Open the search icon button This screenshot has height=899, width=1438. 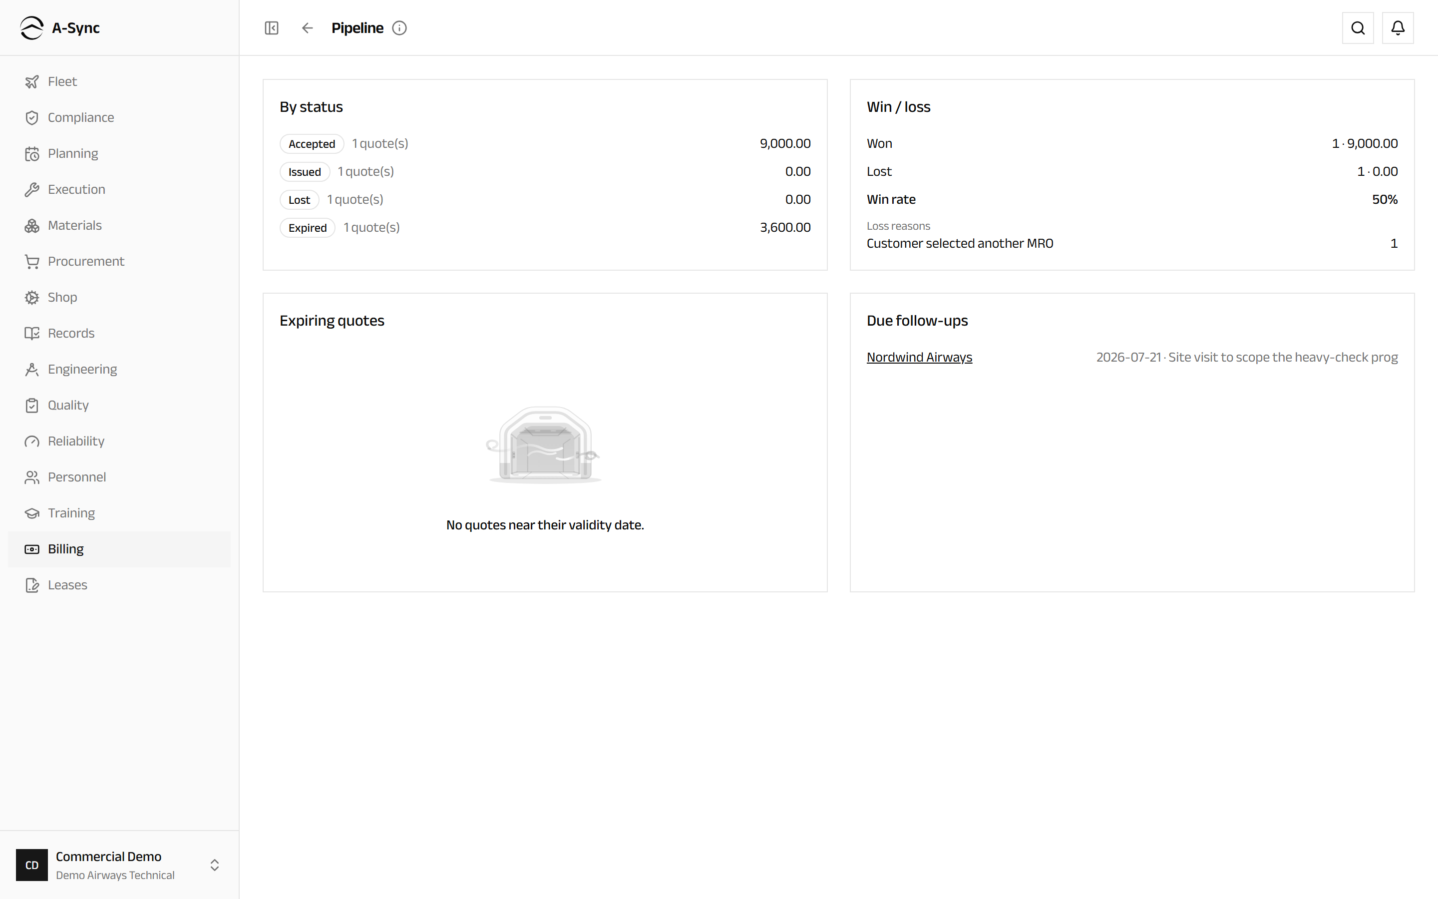1358,28
